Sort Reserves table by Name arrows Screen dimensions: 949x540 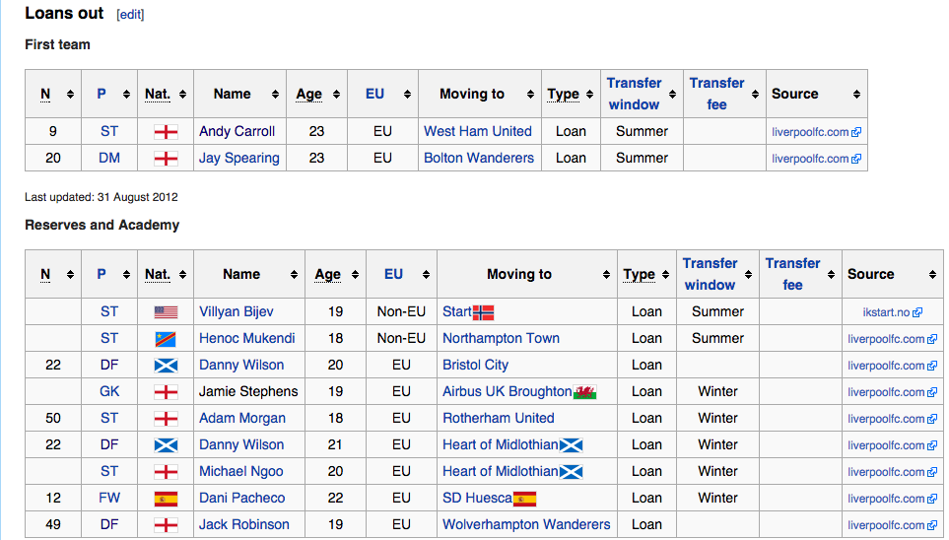point(294,274)
